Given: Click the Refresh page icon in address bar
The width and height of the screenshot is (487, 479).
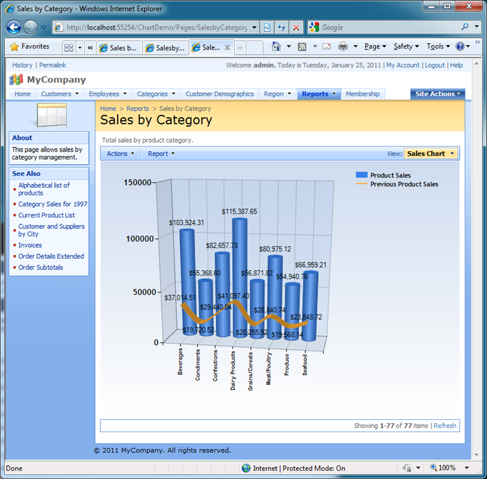Looking at the screenshot, I should coord(281,27).
